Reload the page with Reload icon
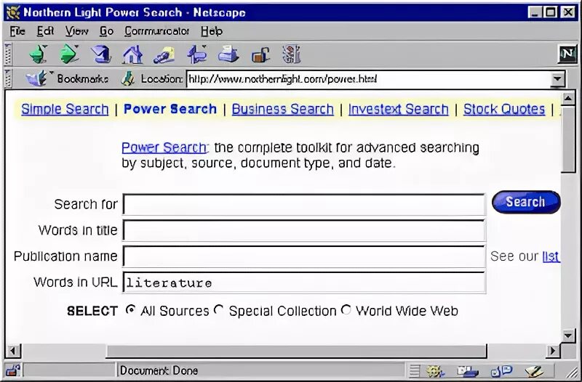 [101, 54]
